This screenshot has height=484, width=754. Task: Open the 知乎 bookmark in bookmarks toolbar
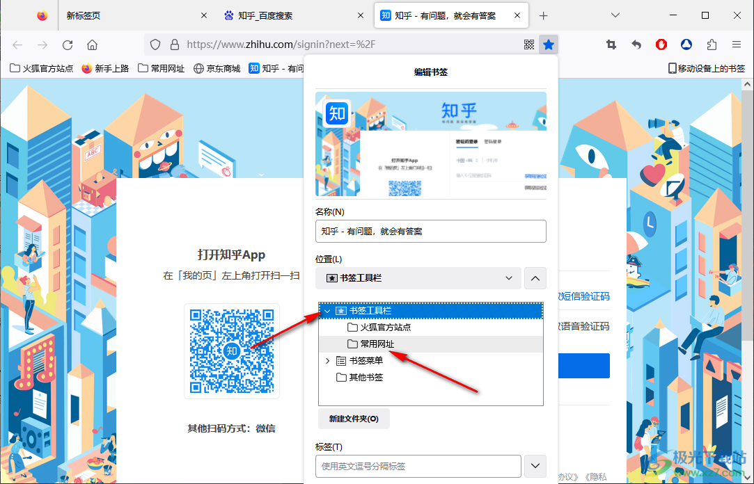276,69
